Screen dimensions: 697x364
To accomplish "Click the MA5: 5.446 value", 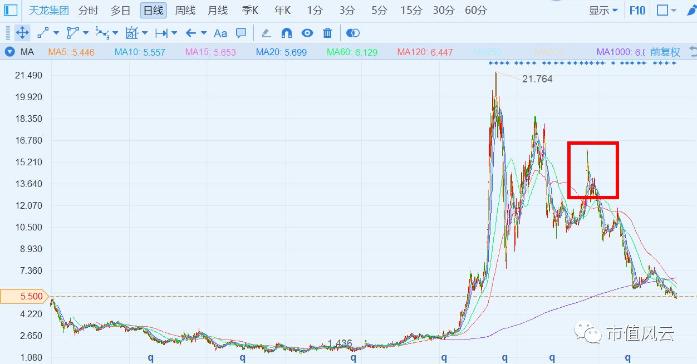I will [x=71, y=52].
